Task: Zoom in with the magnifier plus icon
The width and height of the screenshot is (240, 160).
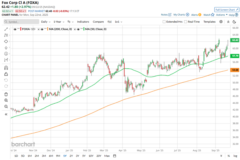Action: pyautogui.click(x=6, y=100)
